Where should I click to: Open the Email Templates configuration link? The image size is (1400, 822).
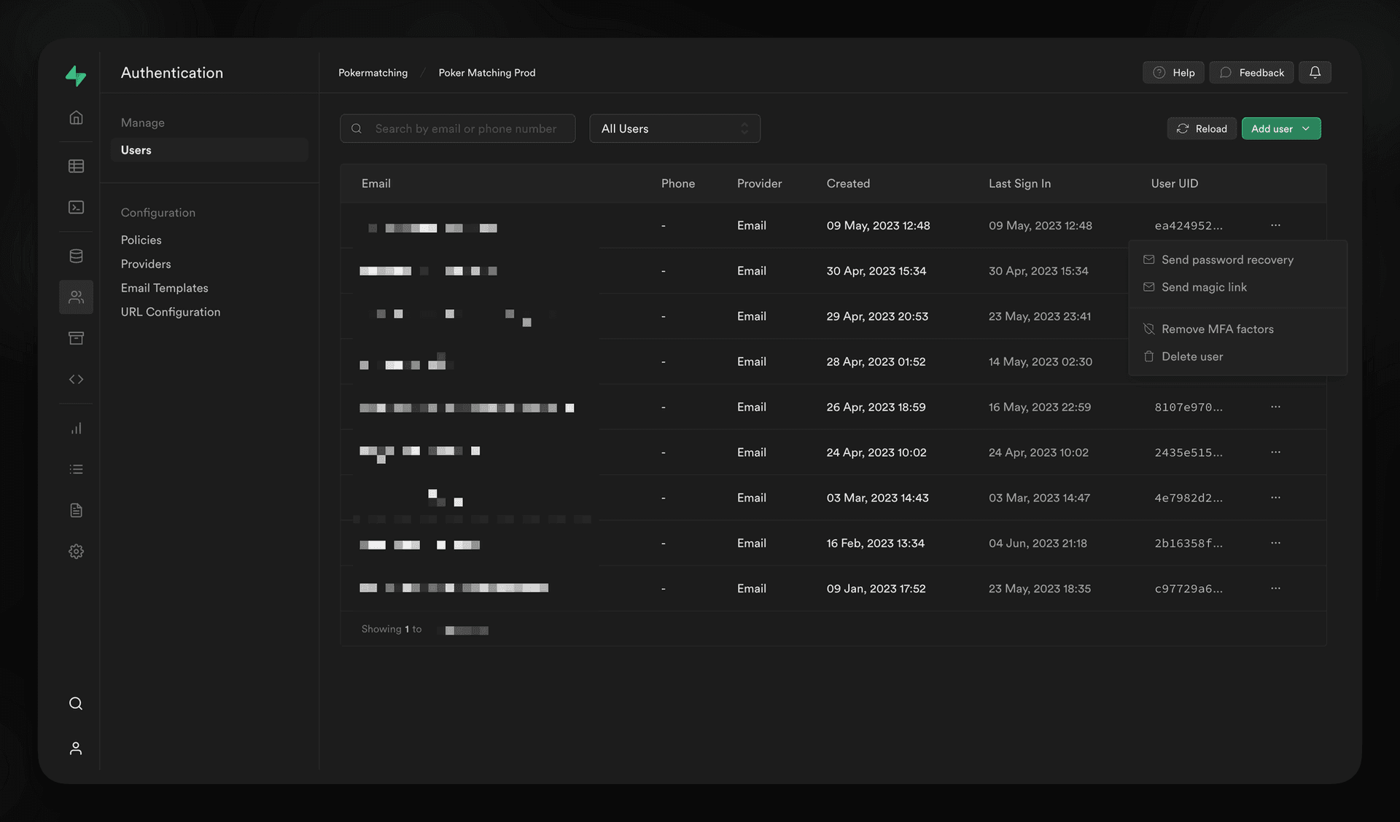coord(164,288)
